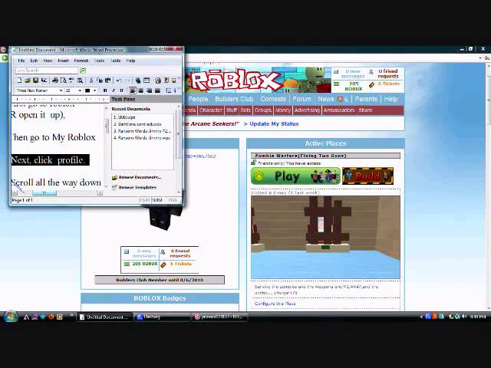
Task: Click green Play button for Zombie Warfare
Action: [295, 176]
